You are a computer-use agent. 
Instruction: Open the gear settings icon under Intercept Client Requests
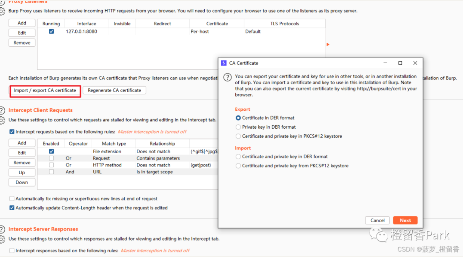tap(2, 120)
